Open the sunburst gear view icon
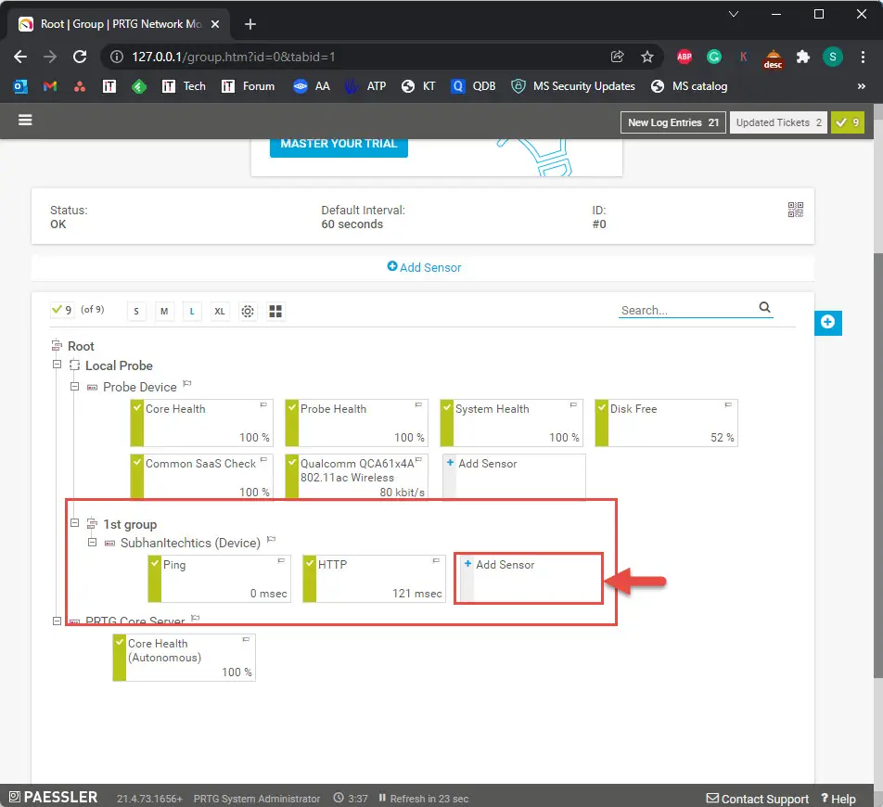This screenshot has width=883, height=807. pos(248,312)
